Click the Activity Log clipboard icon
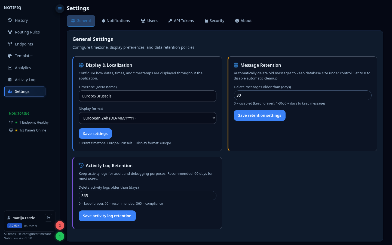The image size is (392, 245). tap(10, 79)
